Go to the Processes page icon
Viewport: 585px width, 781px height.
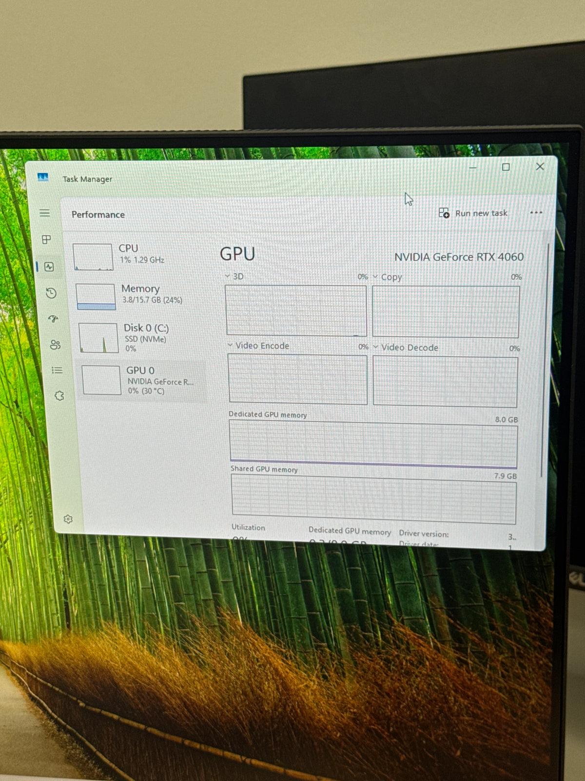(x=46, y=240)
